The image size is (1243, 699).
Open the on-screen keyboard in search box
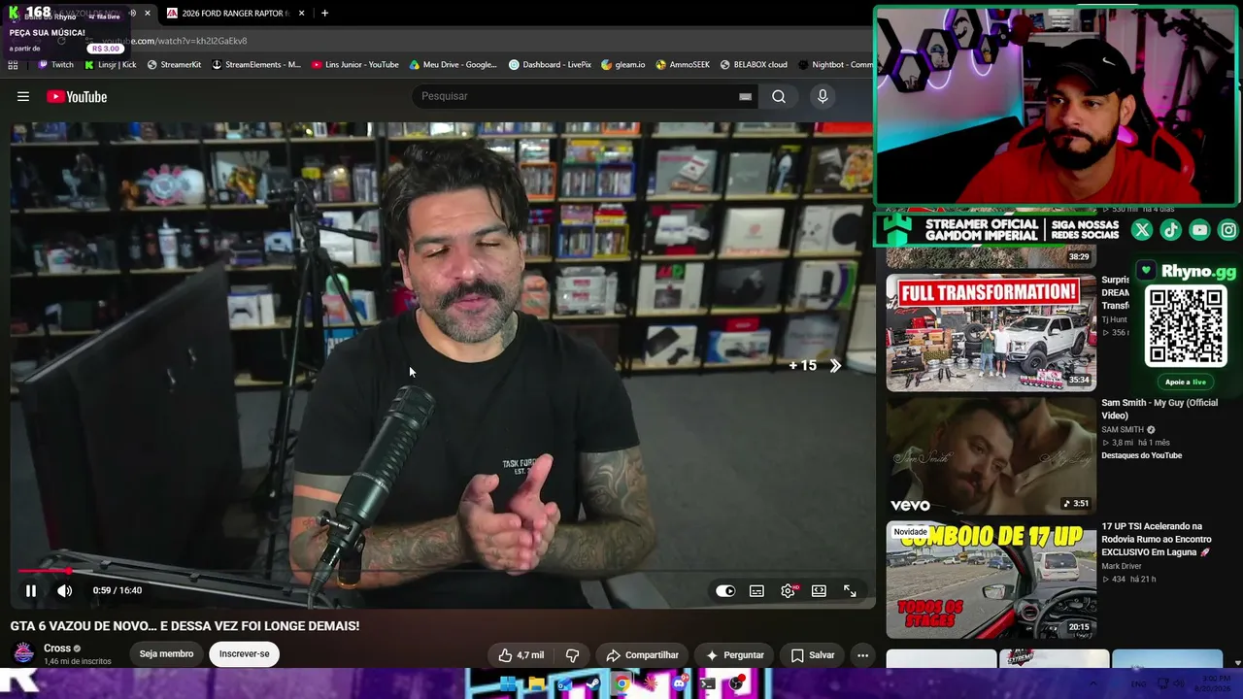pyautogui.click(x=745, y=96)
